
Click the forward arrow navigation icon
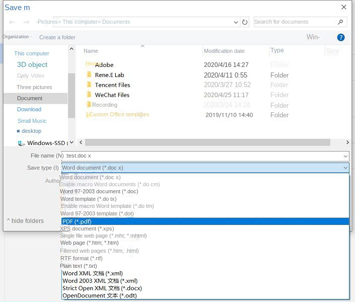[x=26, y=22]
